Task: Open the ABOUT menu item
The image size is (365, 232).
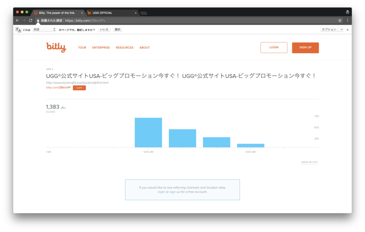Action: pos(145,48)
